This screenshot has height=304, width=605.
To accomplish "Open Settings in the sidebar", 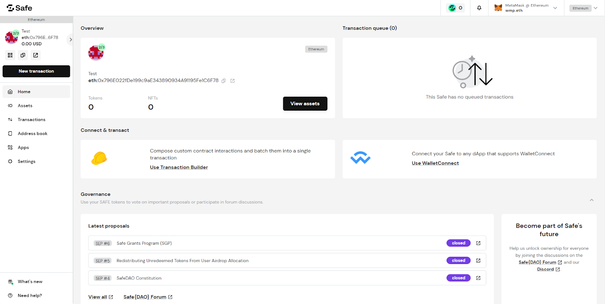I will [36, 162].
